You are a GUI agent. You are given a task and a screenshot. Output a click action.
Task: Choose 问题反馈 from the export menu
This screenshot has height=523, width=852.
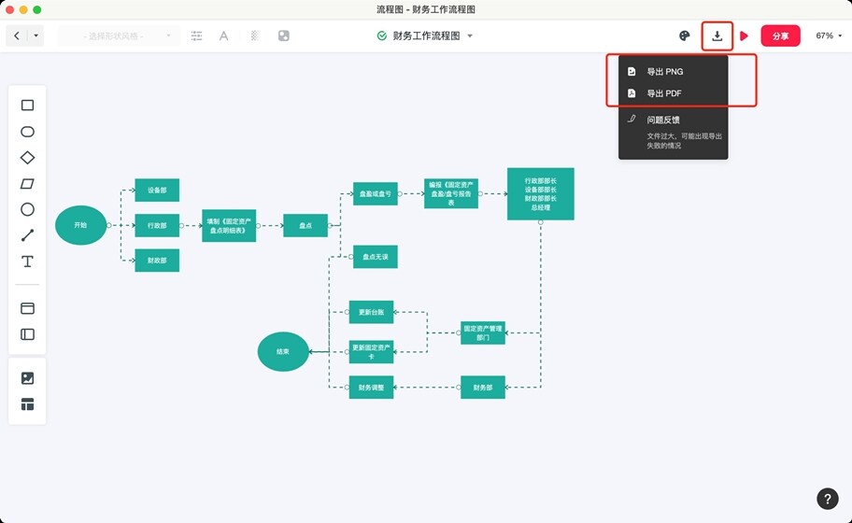[673, 120]
